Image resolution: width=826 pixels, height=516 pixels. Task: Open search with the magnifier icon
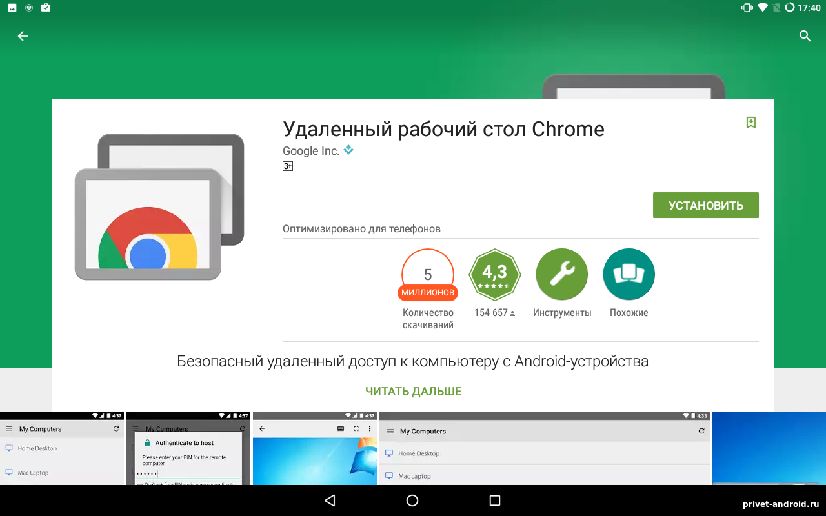point(805,36)
